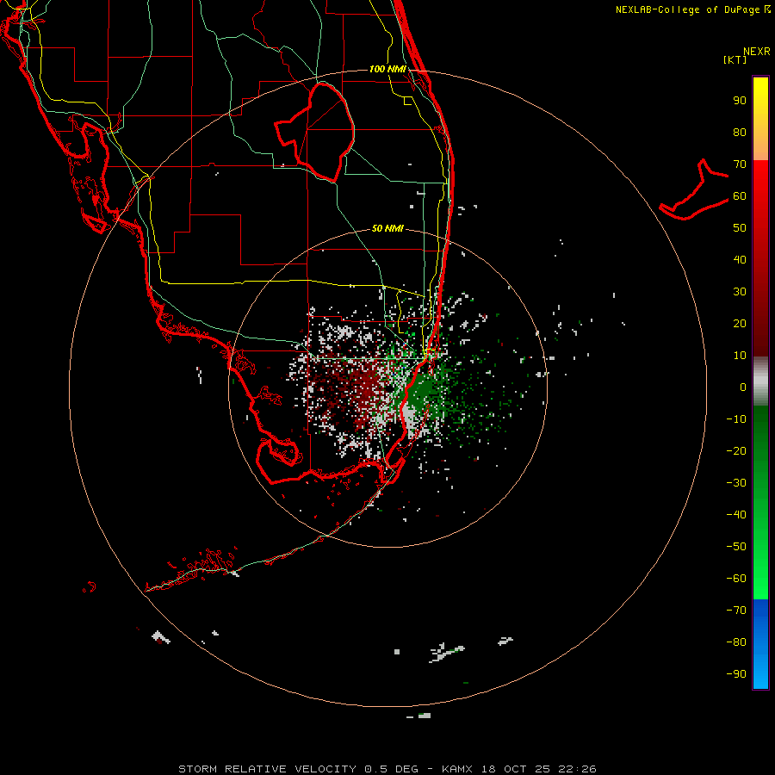Click the -20 knot colorbar label
This screenshot has width=775, height=775.
coord(736,450)
